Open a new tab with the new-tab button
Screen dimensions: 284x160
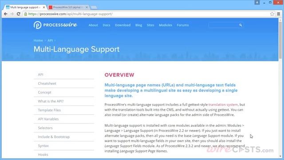pyautogui.click(x=94, y=7)
